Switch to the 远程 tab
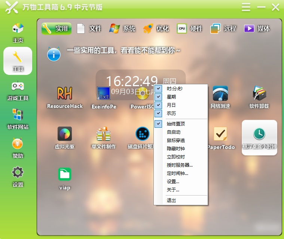284x239 pixels. 223,28
